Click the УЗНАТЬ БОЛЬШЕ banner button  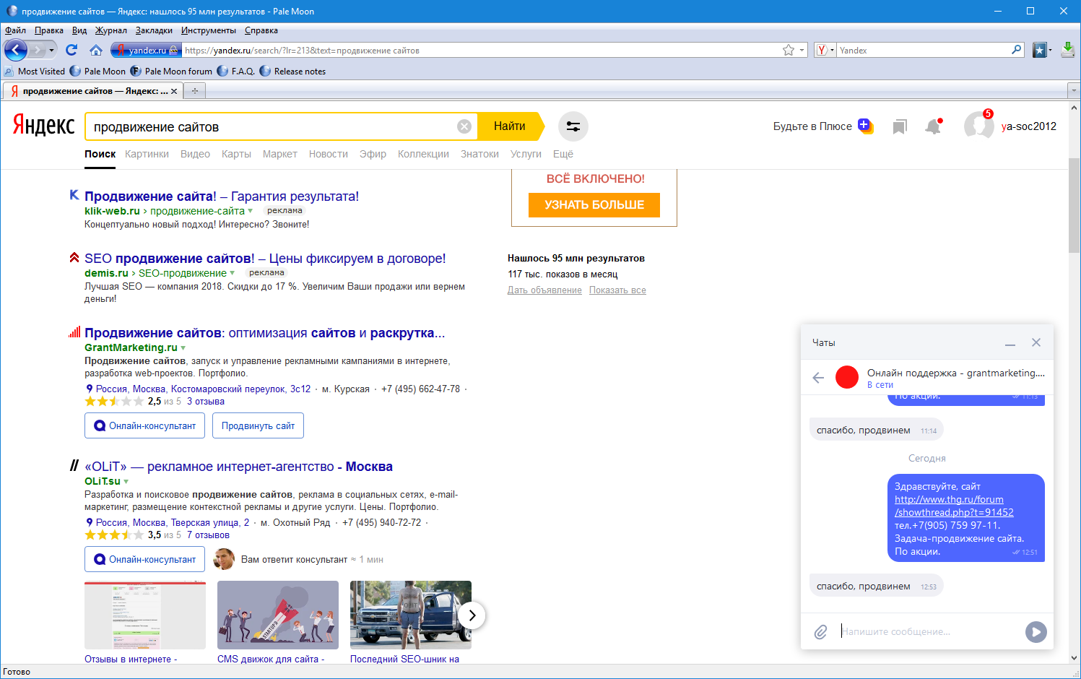tap(594, 205)
